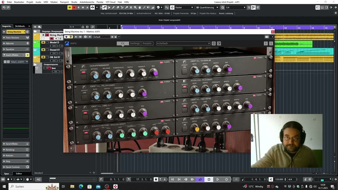Click the R read automation button in plugin window
The width and height of the screenshot is (338, 190).
click(x=76, y=37)
